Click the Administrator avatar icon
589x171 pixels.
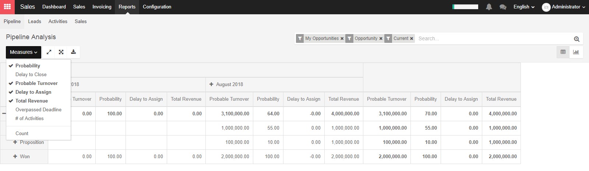click(x=546, y=7)
